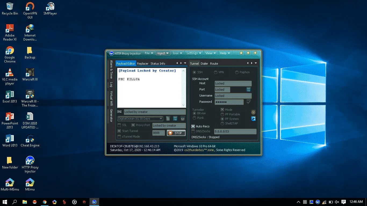Image resolution: width=367 pixels, height=206 pixels.
Task: Open the Alarm & Timer side tab
Action: pyautogui.click(x=111, y=69)
